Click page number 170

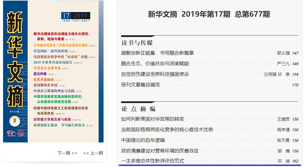[x=295, y=85]
